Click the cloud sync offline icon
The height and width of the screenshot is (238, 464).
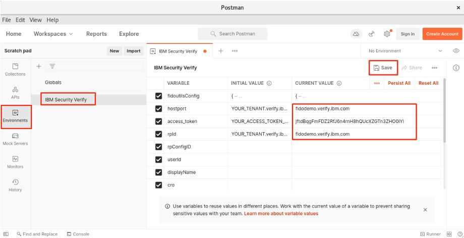(356, 34)
